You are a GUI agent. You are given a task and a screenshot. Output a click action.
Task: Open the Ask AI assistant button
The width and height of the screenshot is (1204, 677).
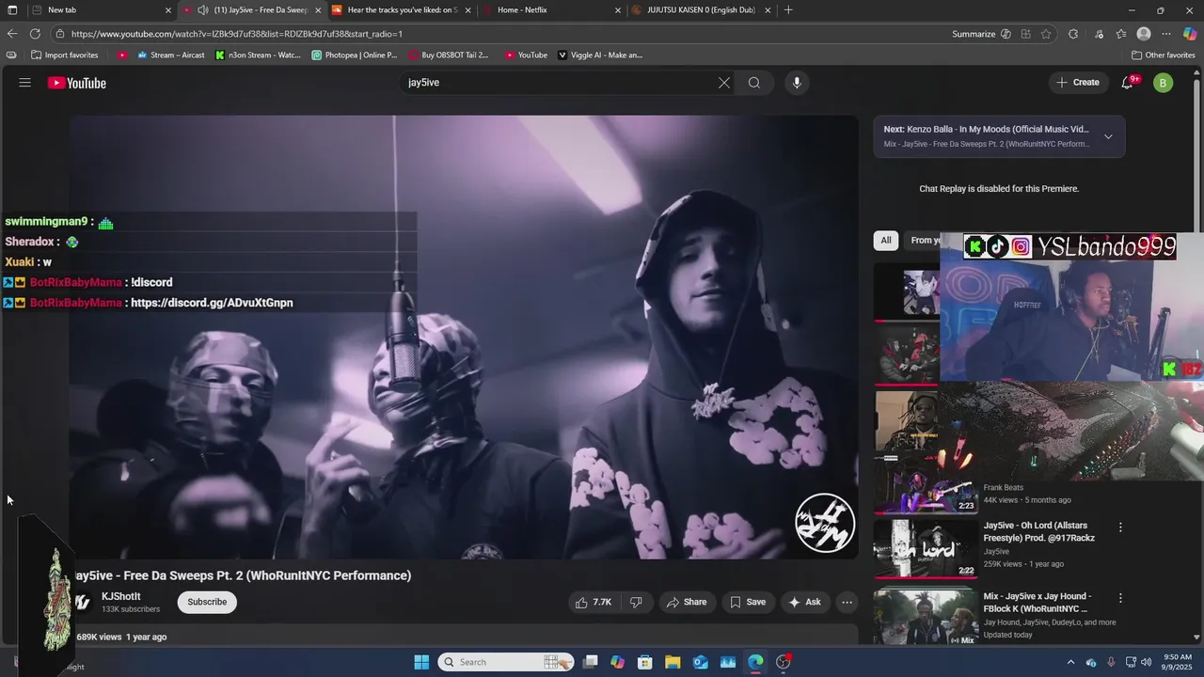coord(805,602)
